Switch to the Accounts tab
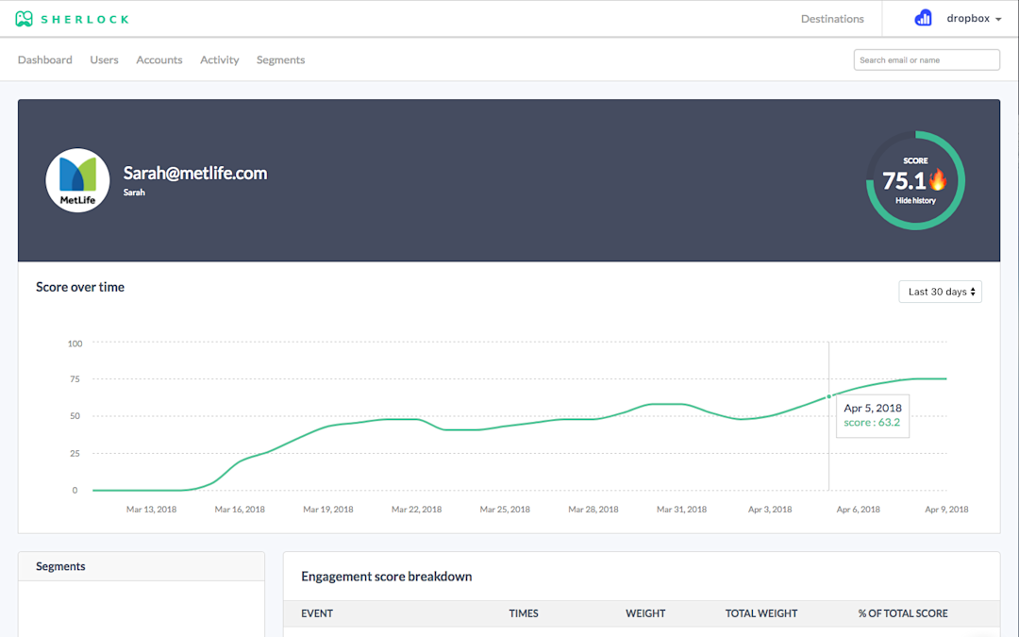The width and height of the screenshot is (1019, 637). tap(159, 59)
